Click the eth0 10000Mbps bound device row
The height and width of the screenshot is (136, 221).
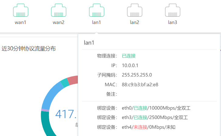click(x=144, y=108)
